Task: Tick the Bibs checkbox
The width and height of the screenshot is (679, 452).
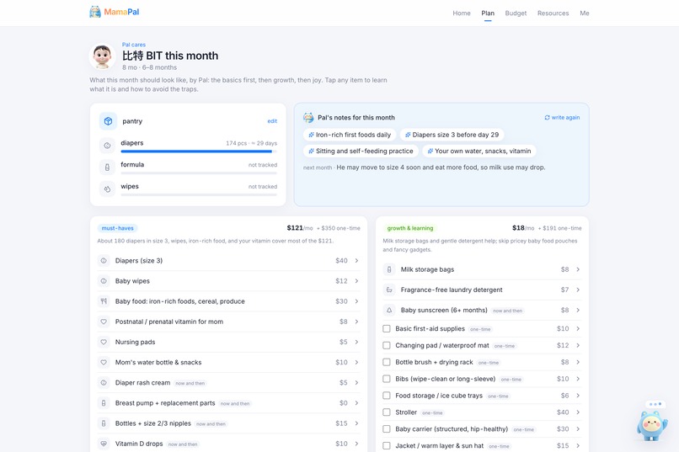Action: (387, 379)
